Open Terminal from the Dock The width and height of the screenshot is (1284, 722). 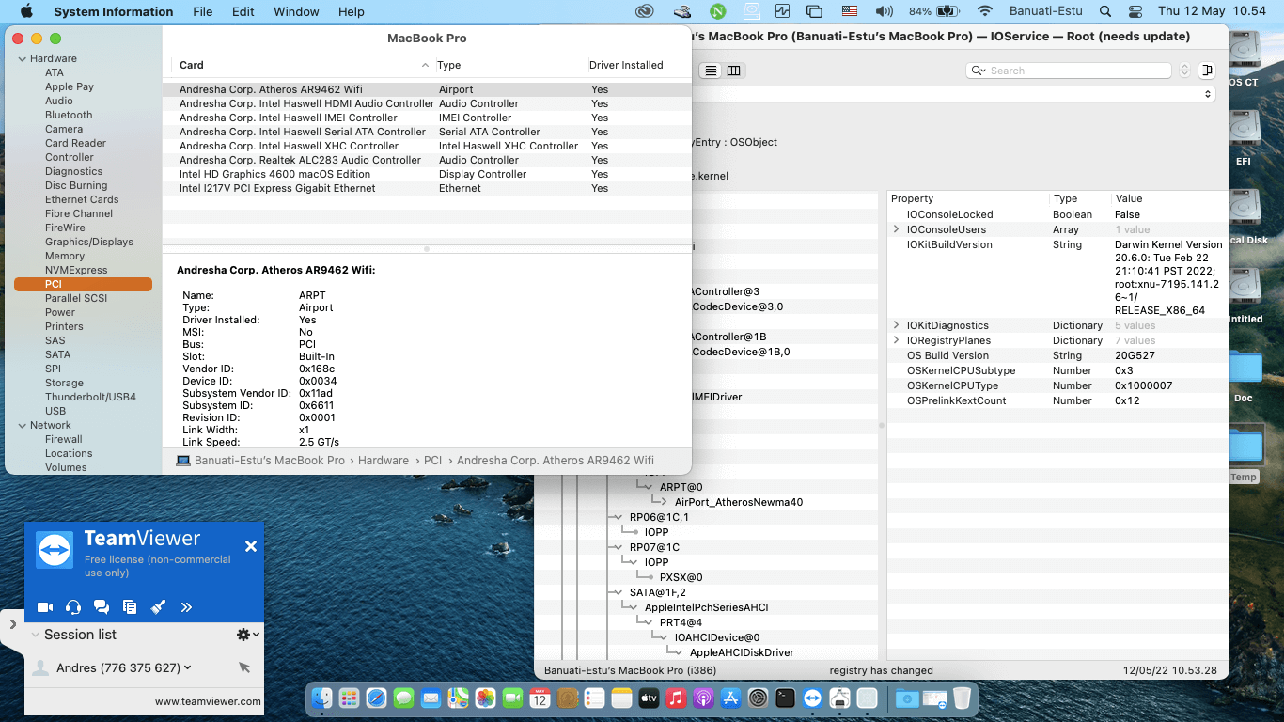[785, 698]
